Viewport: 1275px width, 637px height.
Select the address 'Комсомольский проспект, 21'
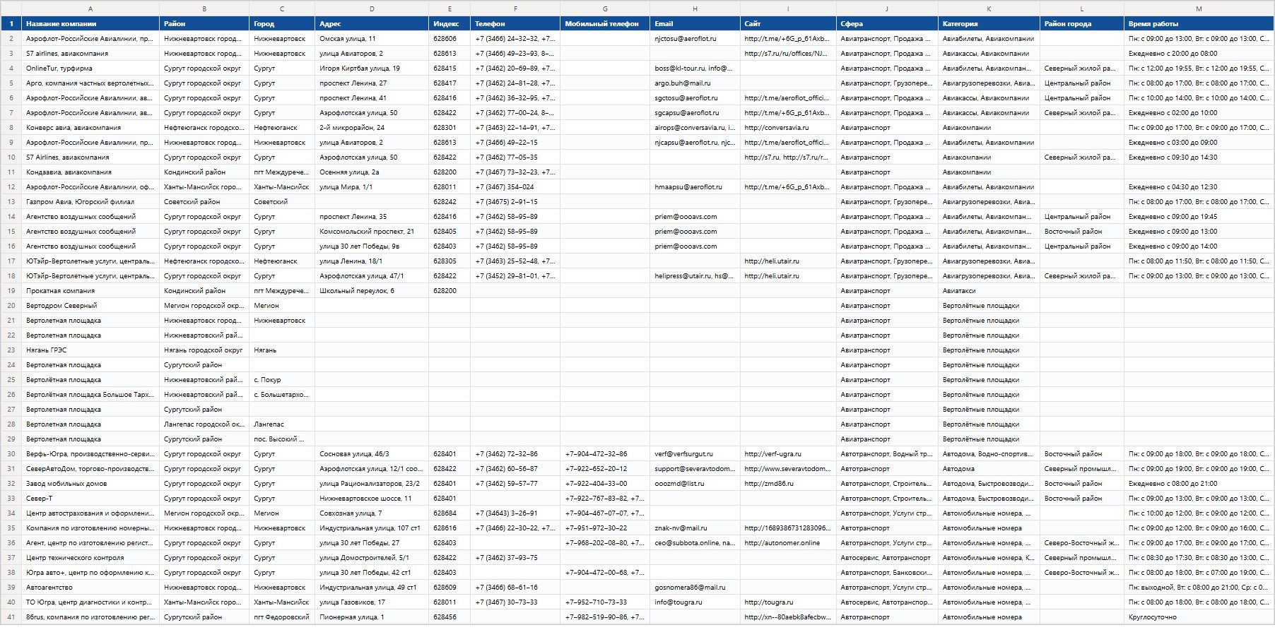tap(372, 231)
